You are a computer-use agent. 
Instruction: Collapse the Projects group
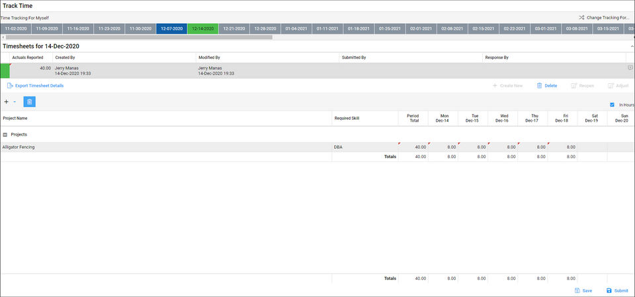pyautogui.click(x=5, y=134)
